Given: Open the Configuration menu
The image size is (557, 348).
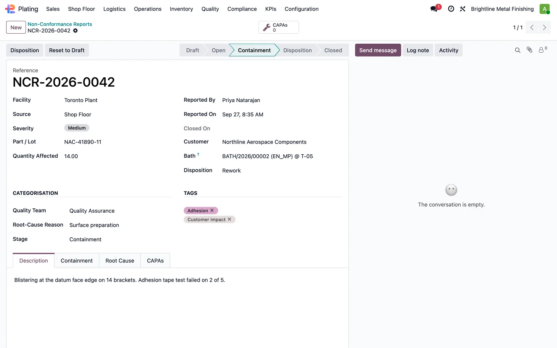Looking at the screenshot, I should tap(302, 9).
